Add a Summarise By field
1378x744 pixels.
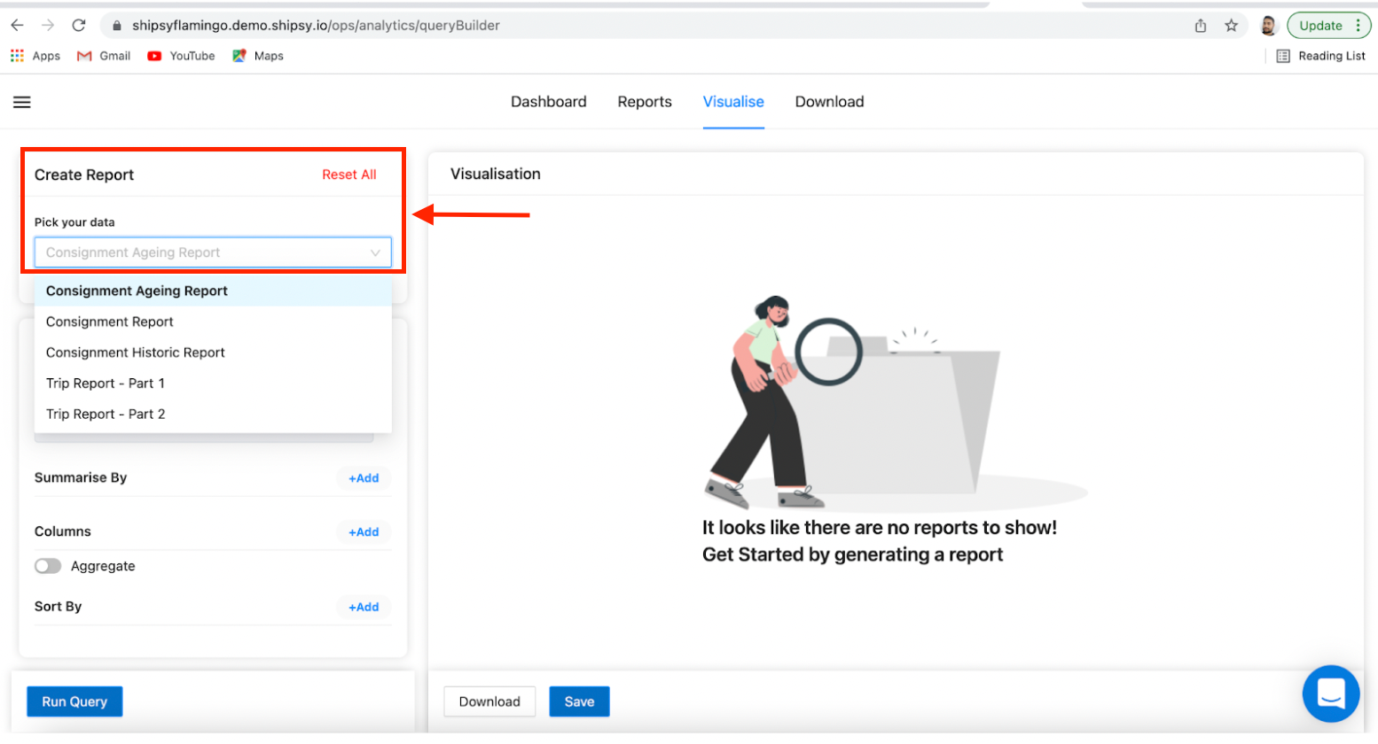pyautogui.click(x=364, y=478)
